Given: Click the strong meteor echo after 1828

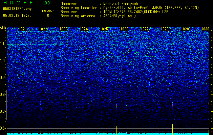Looking at the screenshot, I should 172,105.
